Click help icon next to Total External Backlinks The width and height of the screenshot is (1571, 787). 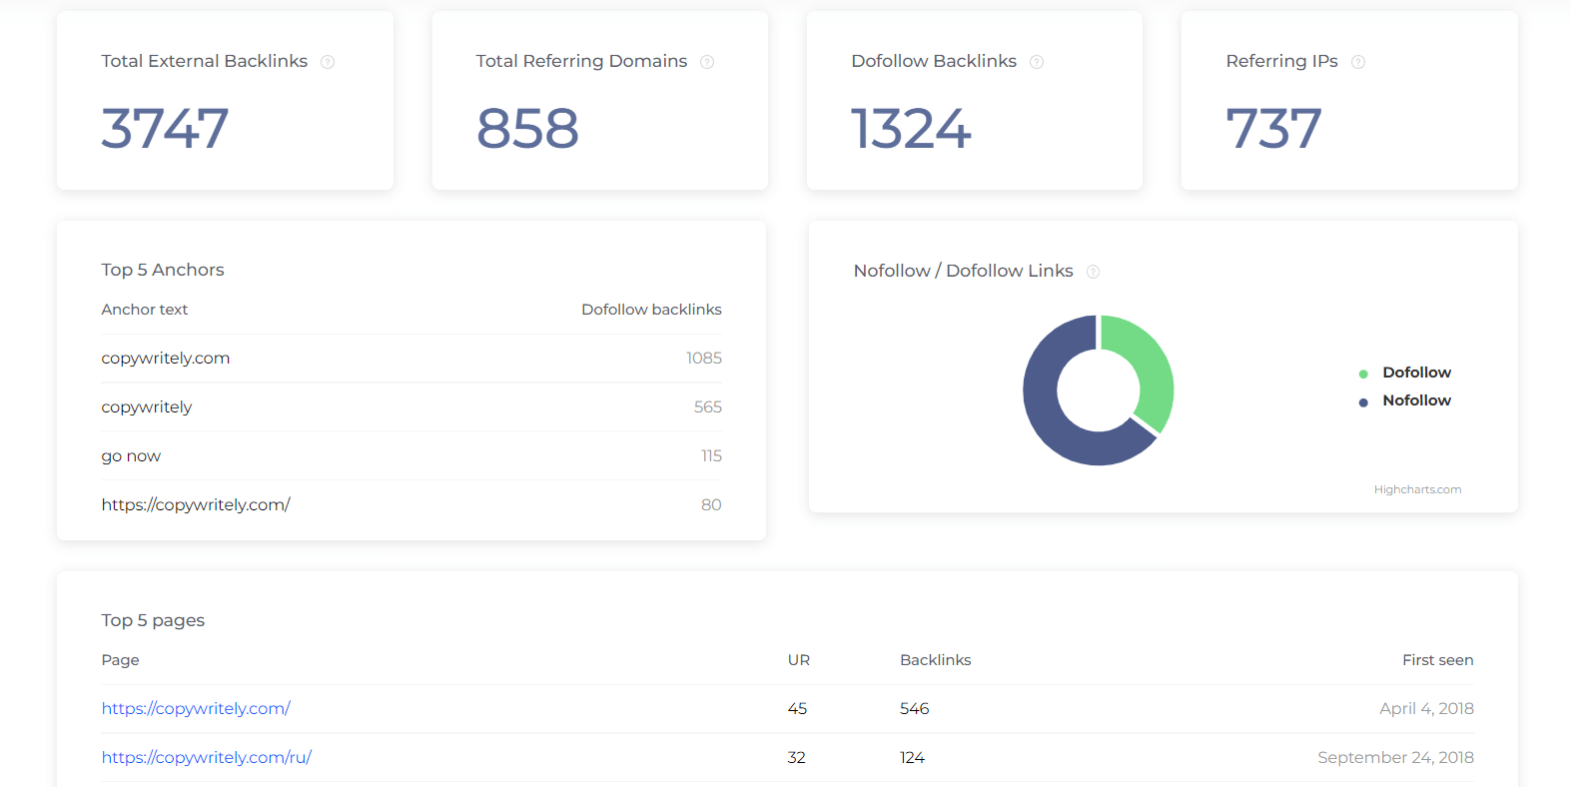click(328, 62)
